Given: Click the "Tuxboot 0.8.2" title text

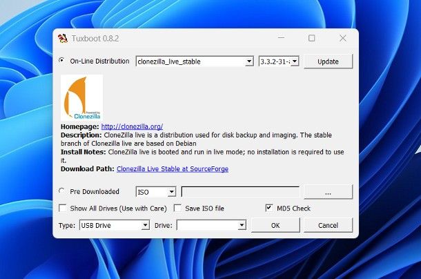Looking at the screenshot, I should point(95,39).
